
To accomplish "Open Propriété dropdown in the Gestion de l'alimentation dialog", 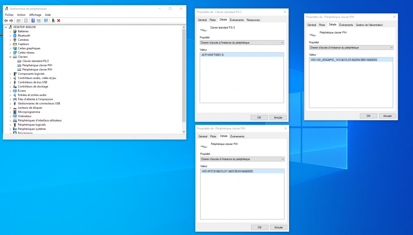I will (351, 47).
